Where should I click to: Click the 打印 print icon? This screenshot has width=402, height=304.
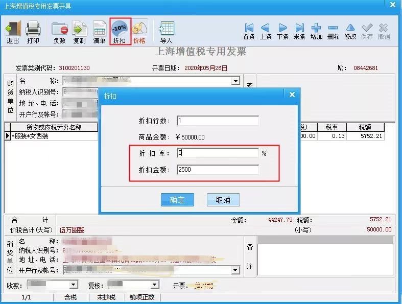33,32
